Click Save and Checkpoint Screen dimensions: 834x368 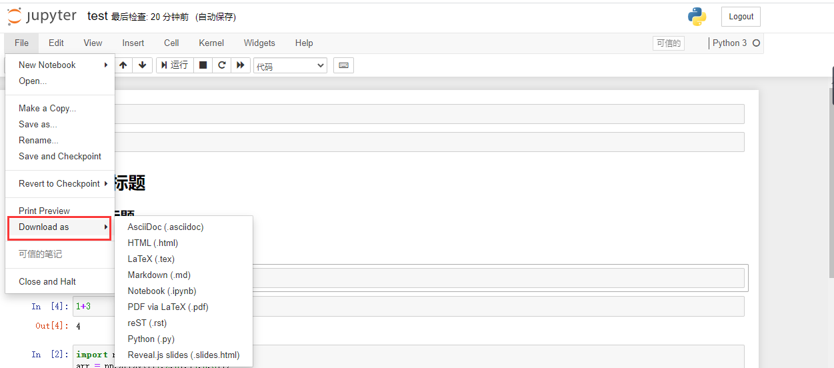coord(60,156)
